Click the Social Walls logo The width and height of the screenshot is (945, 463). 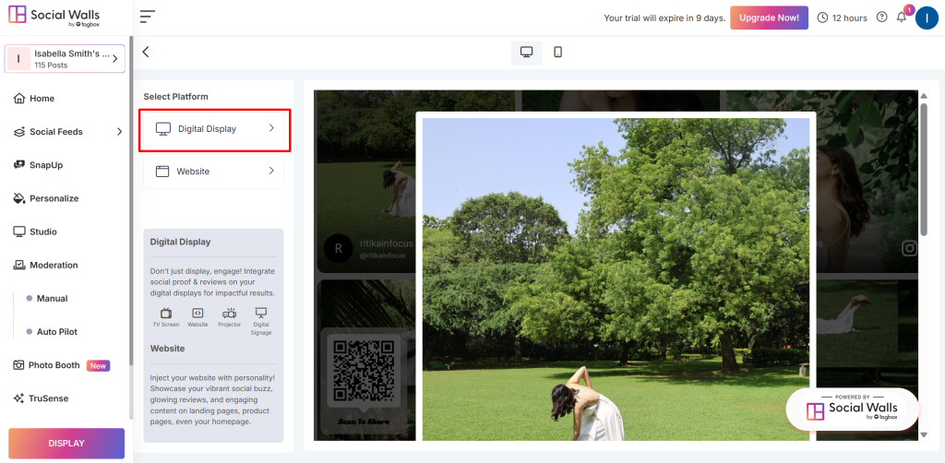coord(54,18)
